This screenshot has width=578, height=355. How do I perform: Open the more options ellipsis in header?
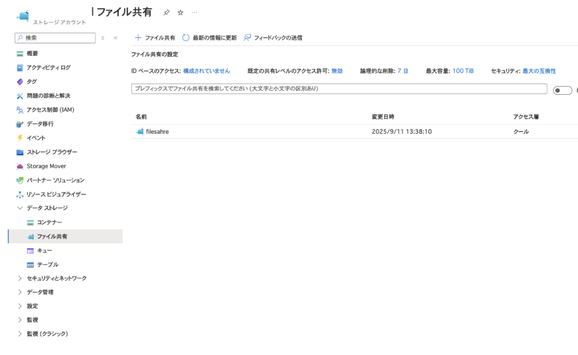[x=195, y=12]
